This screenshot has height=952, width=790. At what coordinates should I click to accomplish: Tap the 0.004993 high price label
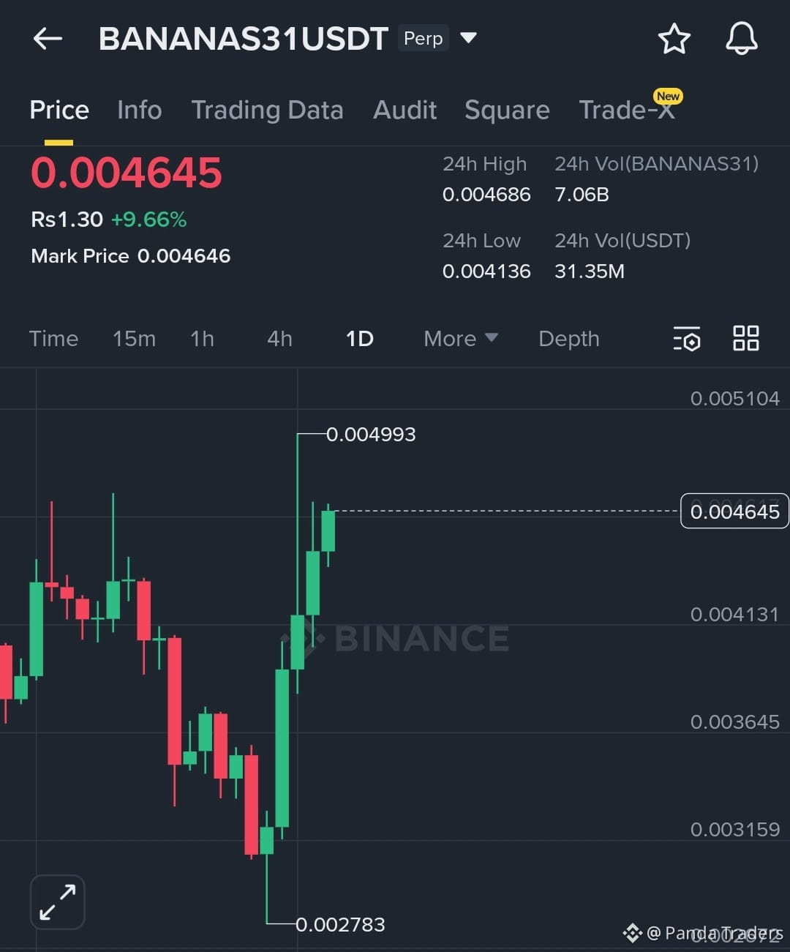click(x=371, y=435)
